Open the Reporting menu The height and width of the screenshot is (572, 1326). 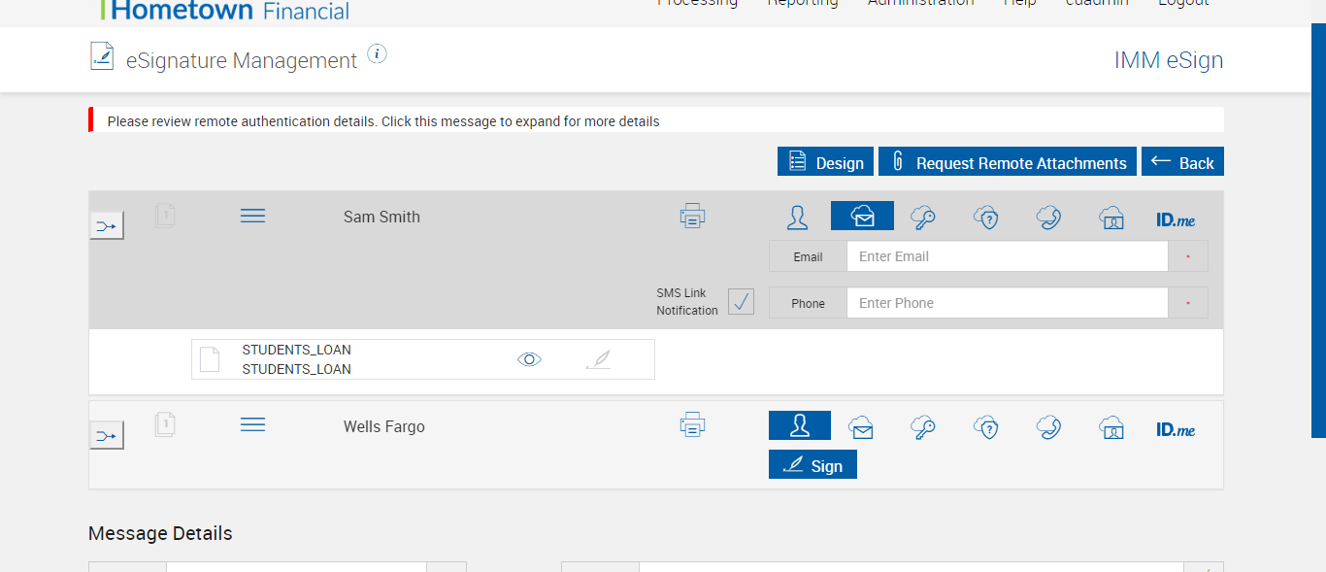(802, 3)
